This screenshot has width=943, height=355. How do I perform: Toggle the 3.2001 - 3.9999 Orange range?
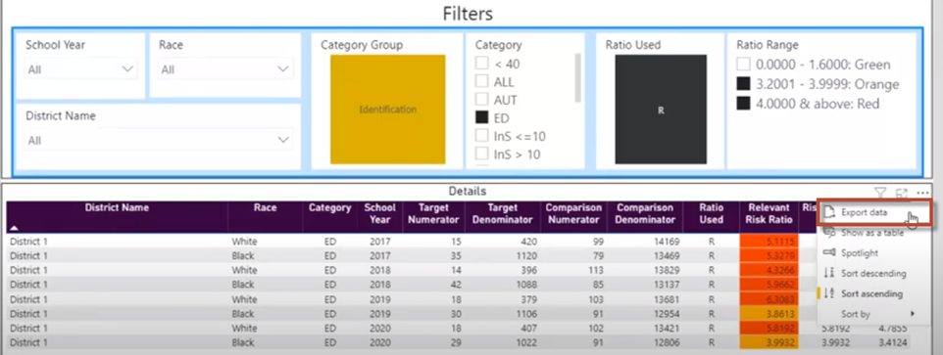(x=744, y=84)
